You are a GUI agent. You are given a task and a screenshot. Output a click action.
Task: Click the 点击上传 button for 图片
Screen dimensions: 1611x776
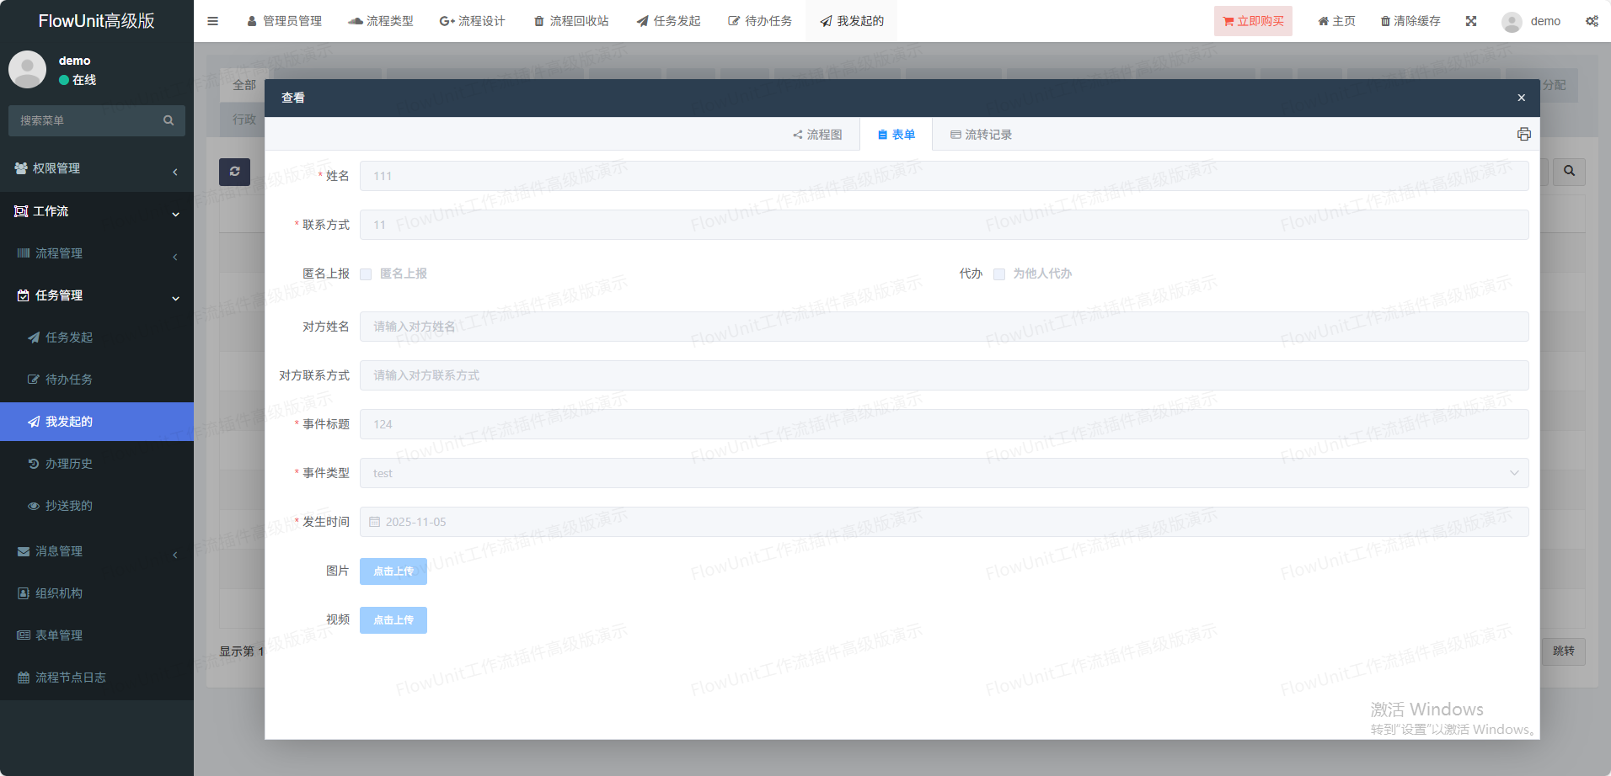[x=393, y=571]
